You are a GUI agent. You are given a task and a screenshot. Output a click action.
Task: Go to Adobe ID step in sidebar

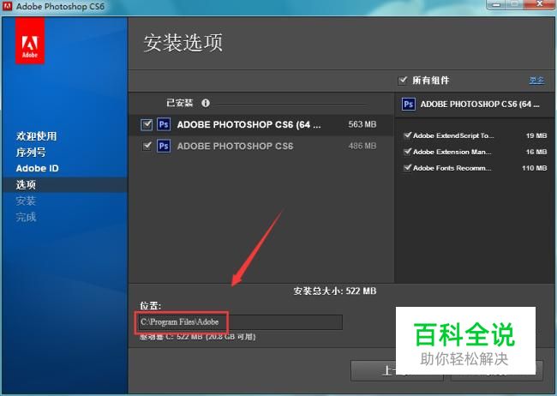point(38,169)
